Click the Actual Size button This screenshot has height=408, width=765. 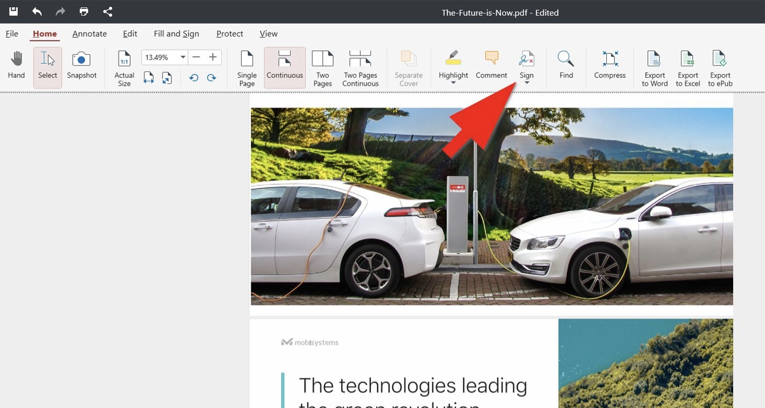tap(124, 68)
